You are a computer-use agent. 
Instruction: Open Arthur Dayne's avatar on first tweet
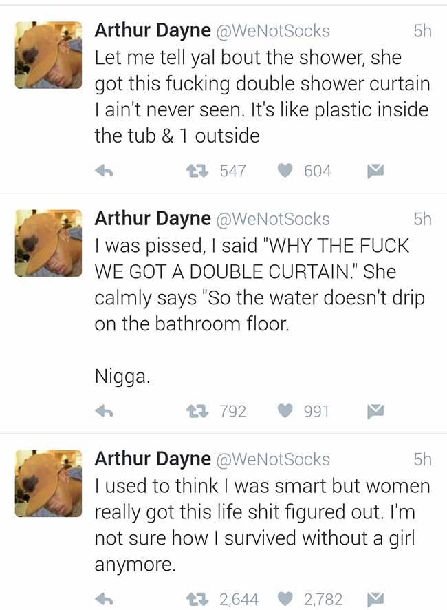(49, 55)
